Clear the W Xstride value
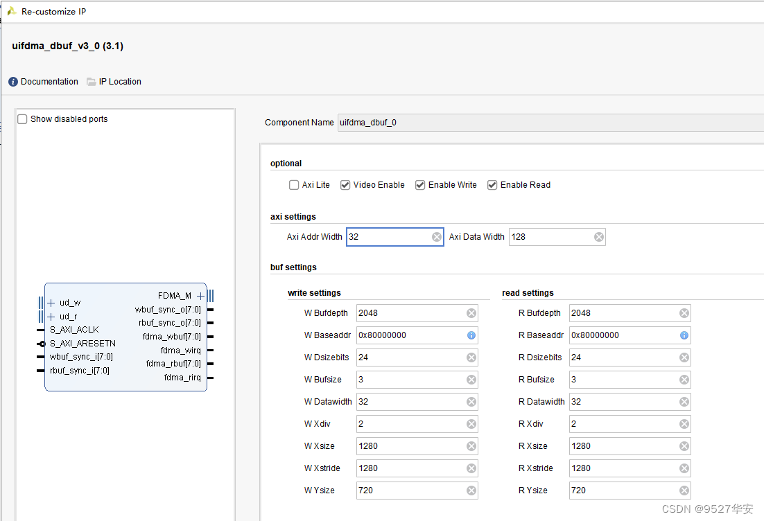The width and height of the screenshot is (764, 521). 471,468
